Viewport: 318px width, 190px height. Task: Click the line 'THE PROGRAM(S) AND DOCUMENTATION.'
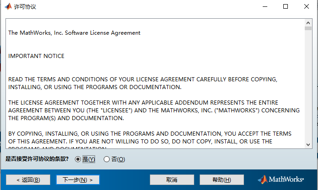[66, 118]
